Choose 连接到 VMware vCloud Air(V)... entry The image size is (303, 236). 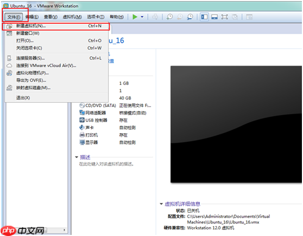56,65
